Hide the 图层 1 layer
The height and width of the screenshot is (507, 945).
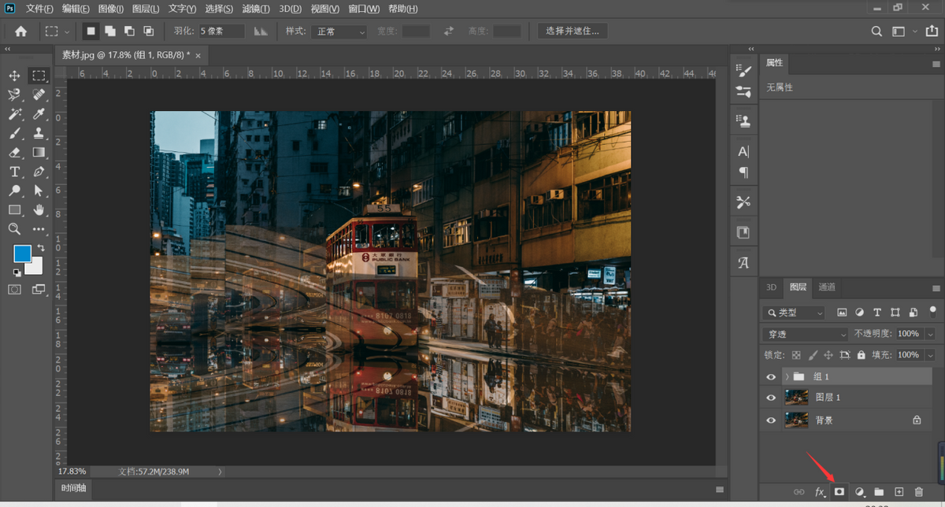[x=771, y=398]
